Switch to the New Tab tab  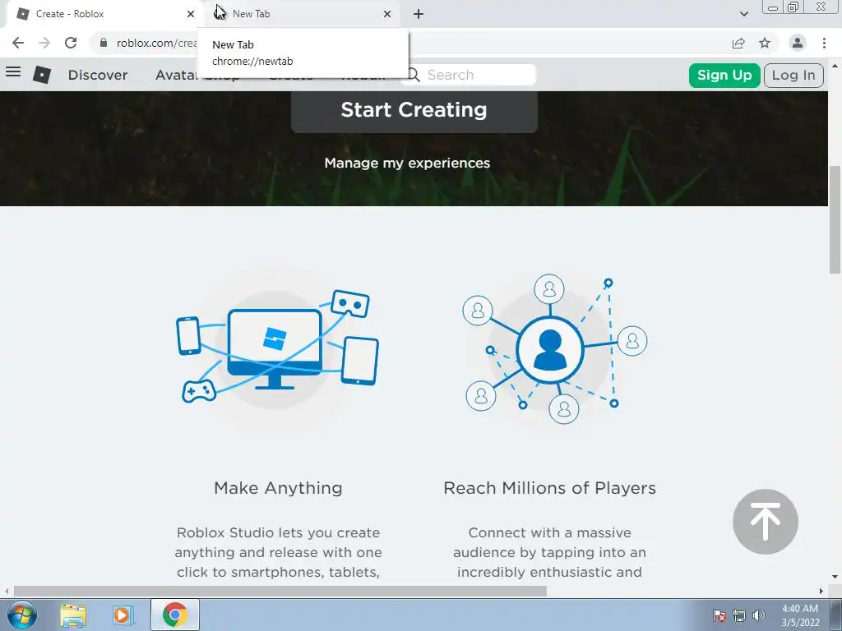click(301, 14)
